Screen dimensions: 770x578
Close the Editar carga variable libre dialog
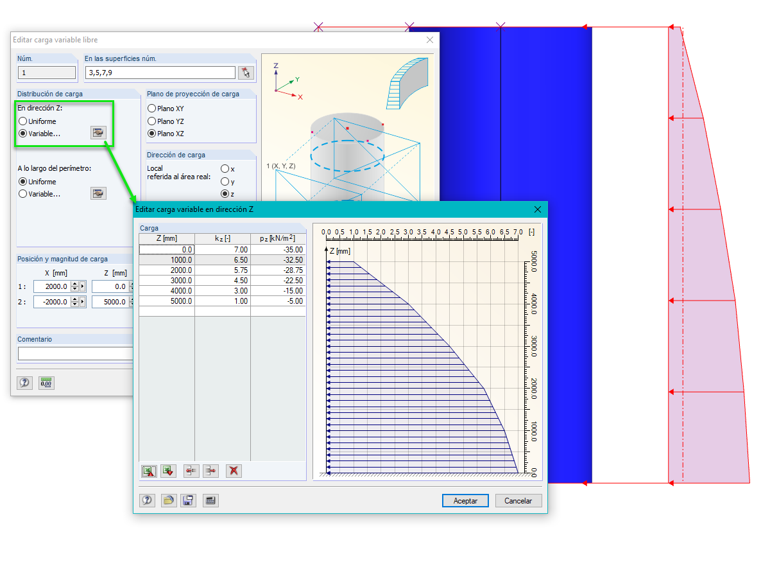[430, 40]
